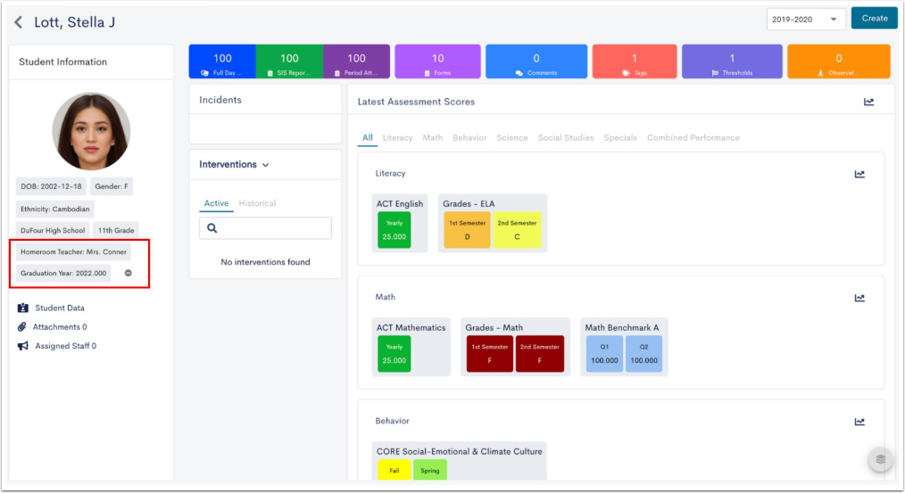Switch to the Social Studies tab
This screenshot has height=493, width=905.
click(566, 138)
